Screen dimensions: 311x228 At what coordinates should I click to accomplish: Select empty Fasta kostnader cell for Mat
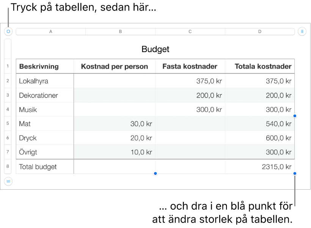(x=190, y=124)
